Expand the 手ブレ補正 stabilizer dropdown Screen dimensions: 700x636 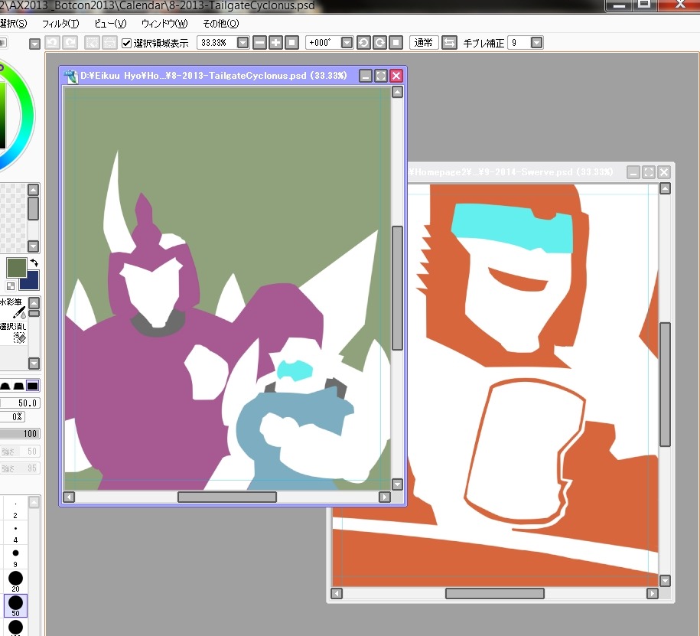(536, 43)
